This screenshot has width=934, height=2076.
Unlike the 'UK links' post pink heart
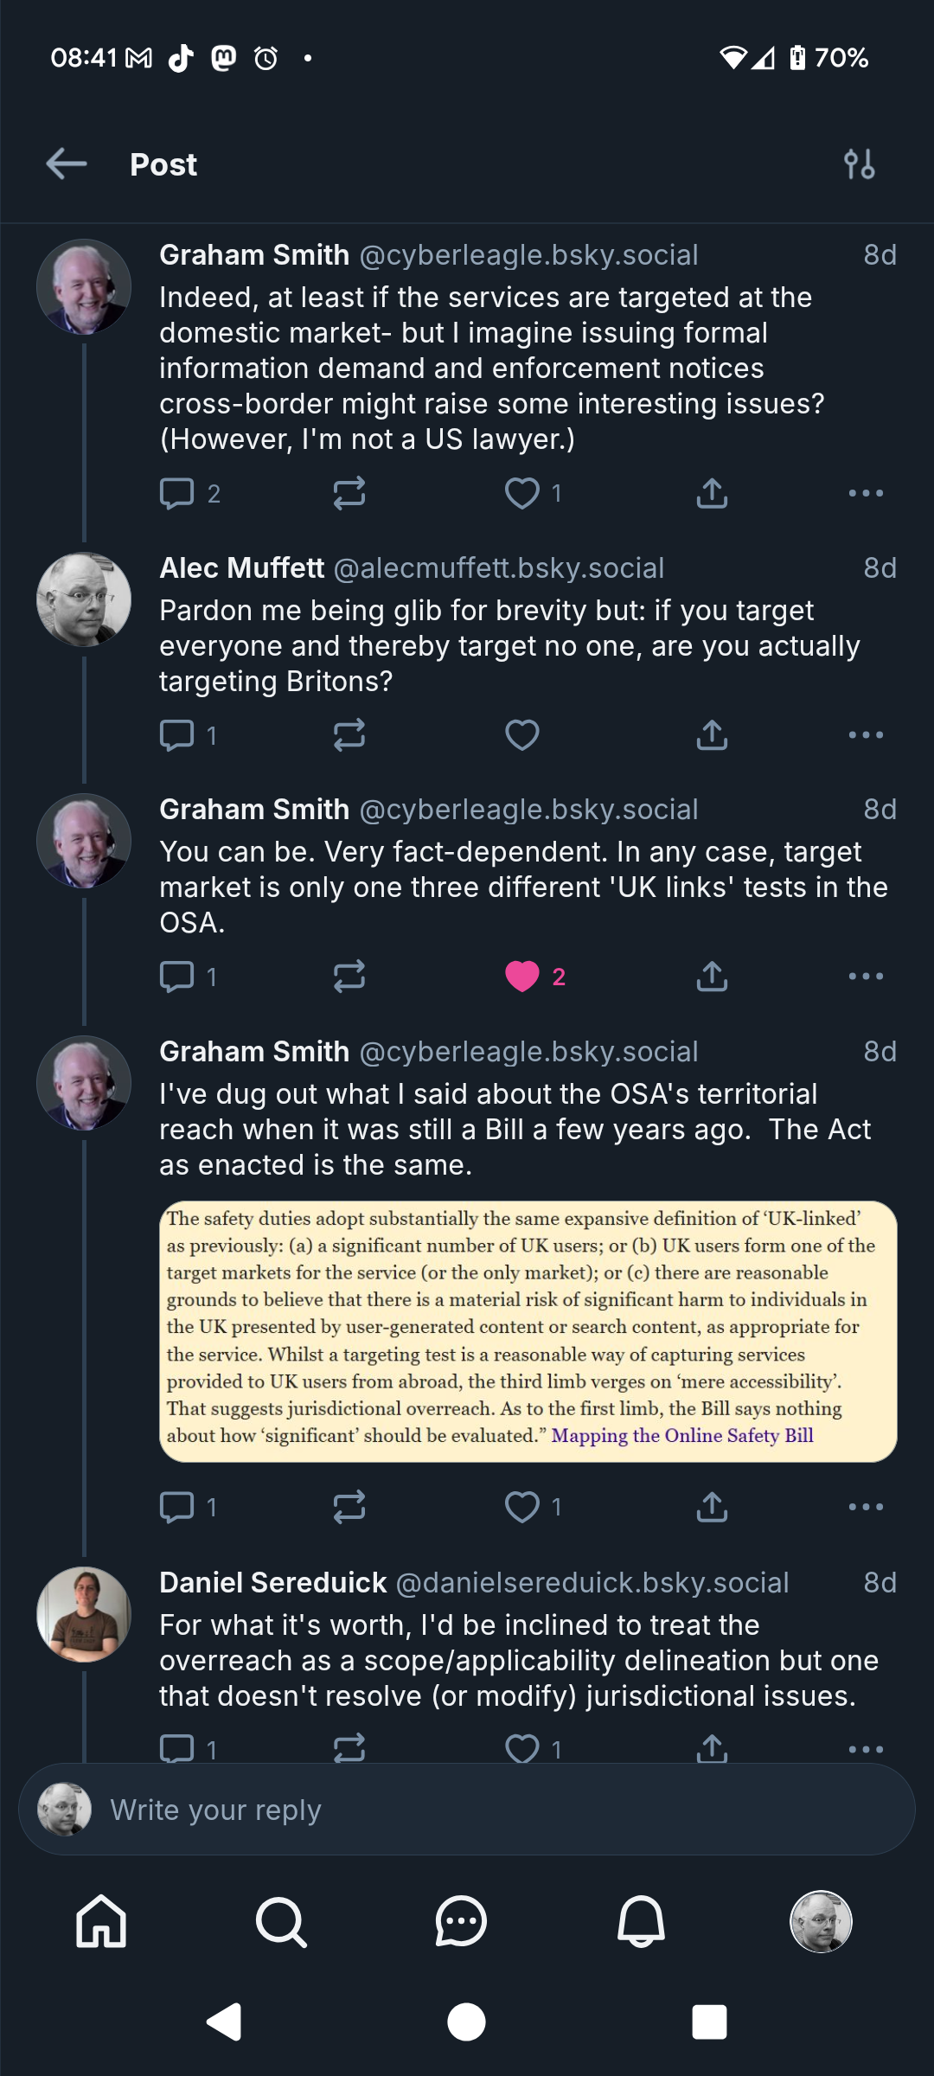(x=522, y=977)
